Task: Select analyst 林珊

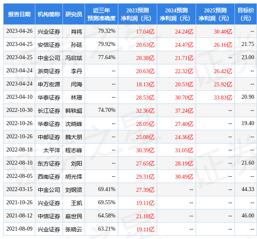Action: coord(77,98)
